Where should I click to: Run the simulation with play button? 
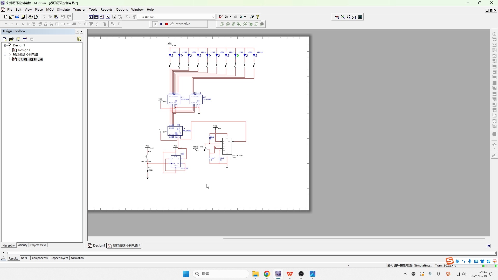coord(155,24)
